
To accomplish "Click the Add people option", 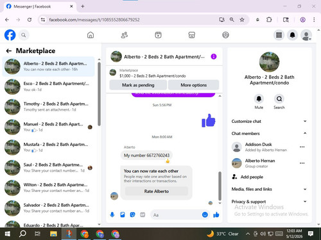I will pos(248,177).
